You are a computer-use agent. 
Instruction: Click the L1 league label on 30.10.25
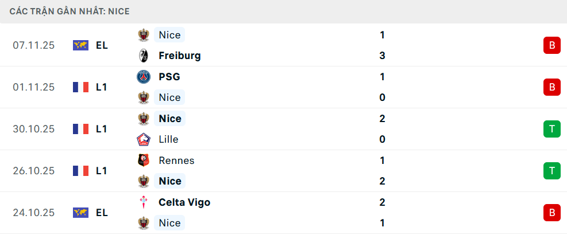(102, 129)
